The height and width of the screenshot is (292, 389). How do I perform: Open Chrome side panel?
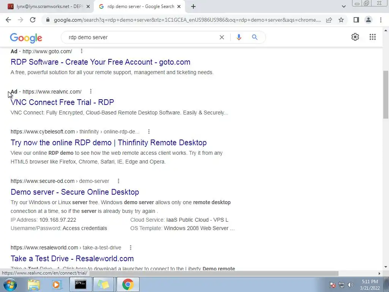coord(356,20)
